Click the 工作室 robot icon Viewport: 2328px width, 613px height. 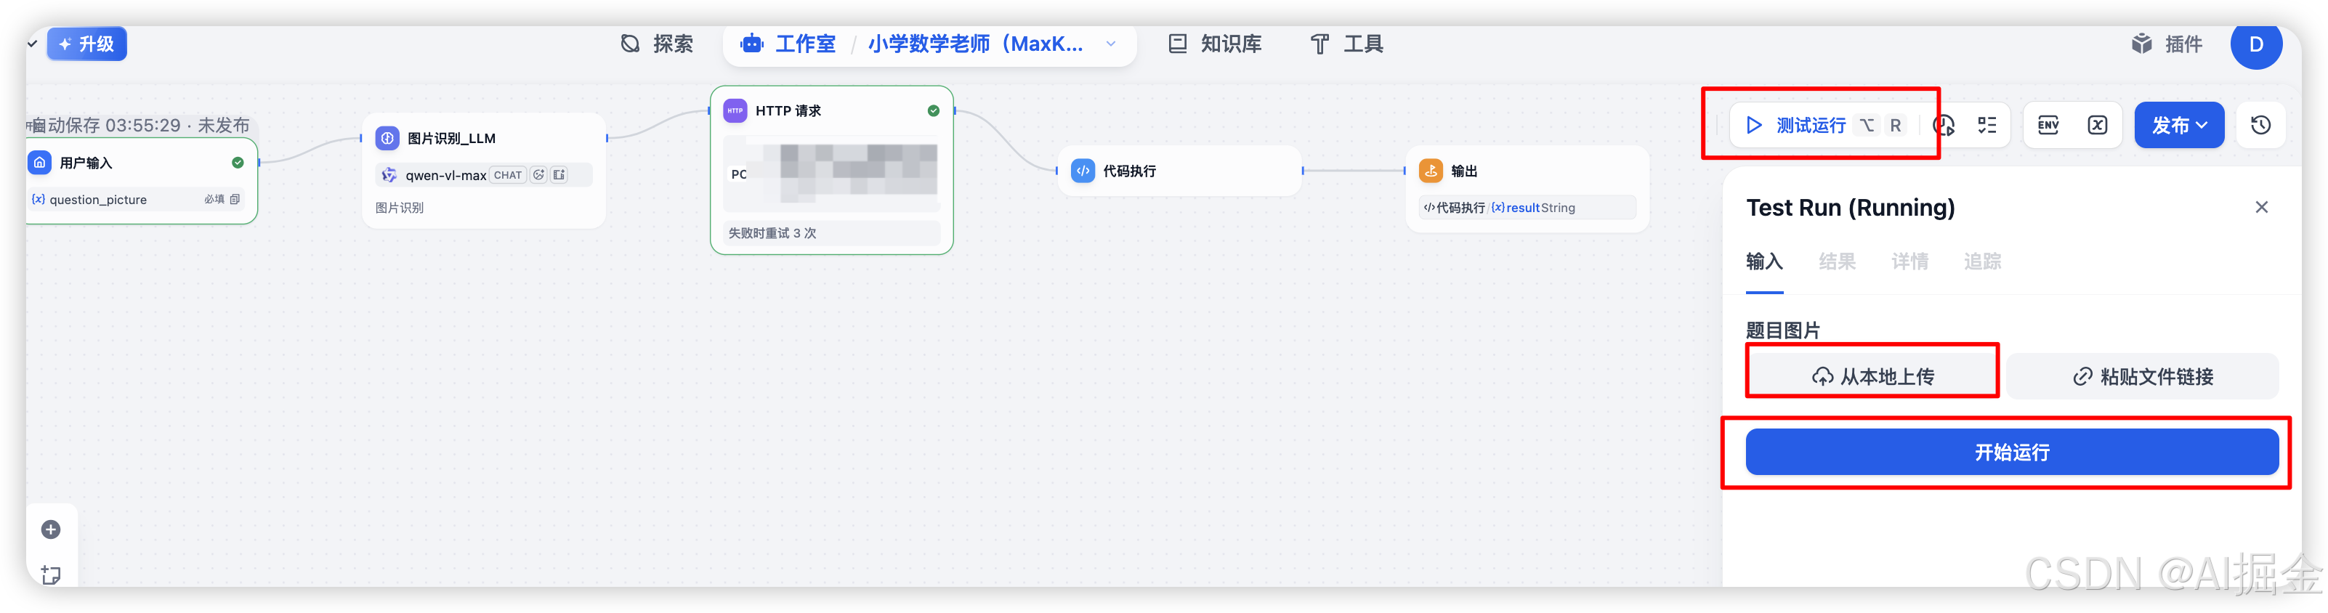[752, 44]
